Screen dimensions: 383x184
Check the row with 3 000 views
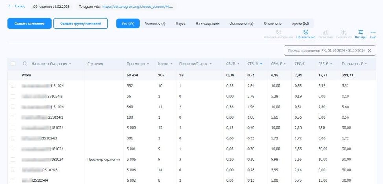(x=13, y=128)
